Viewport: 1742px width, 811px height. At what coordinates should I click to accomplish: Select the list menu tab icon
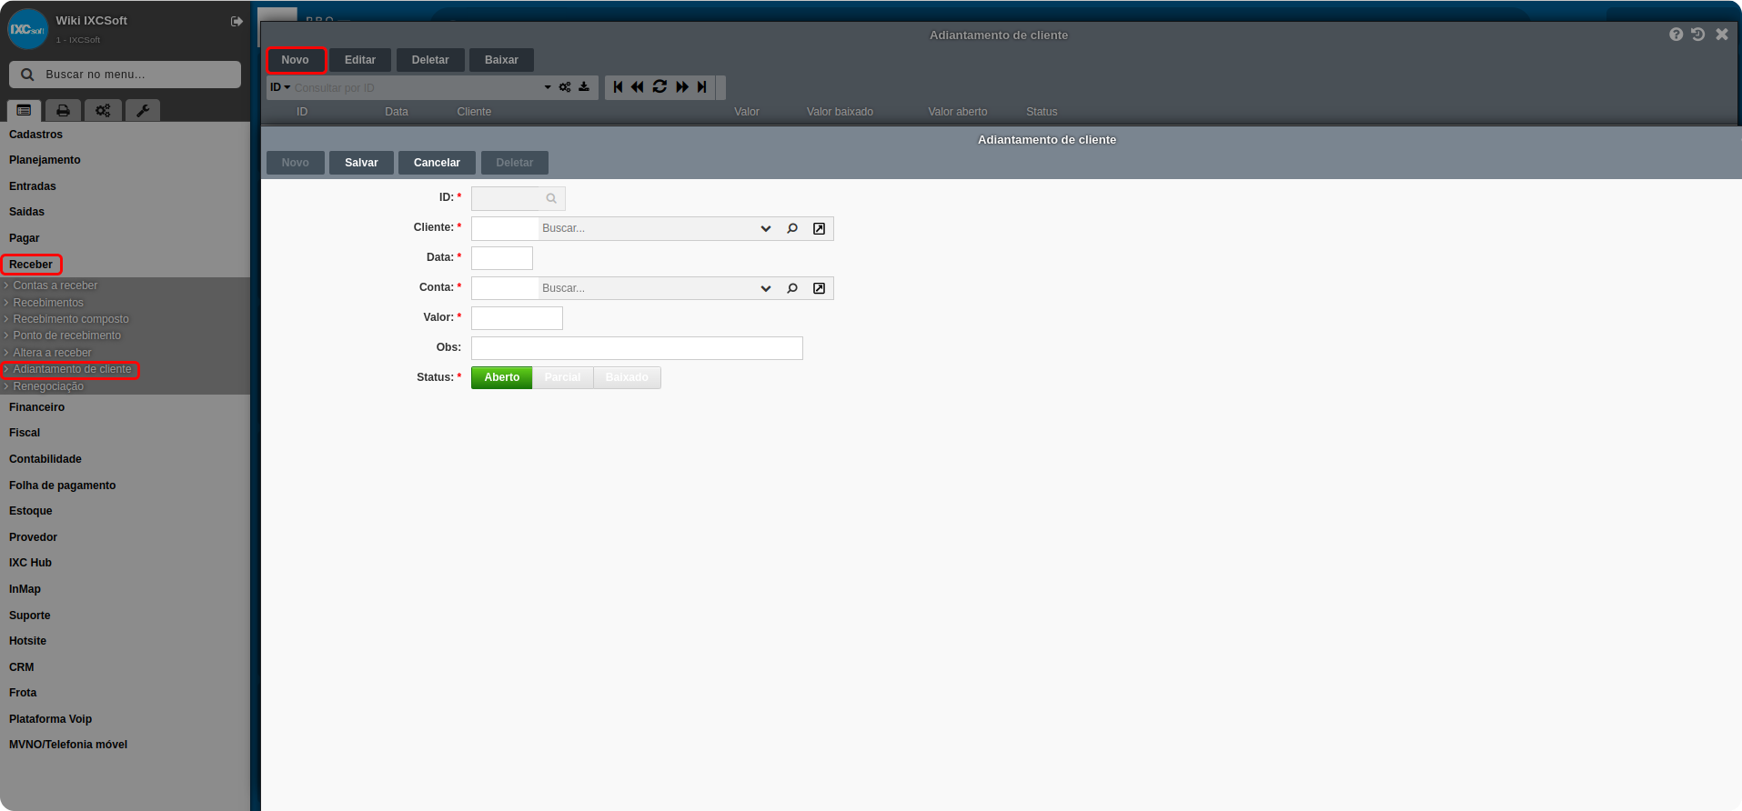tap(24, 110)
